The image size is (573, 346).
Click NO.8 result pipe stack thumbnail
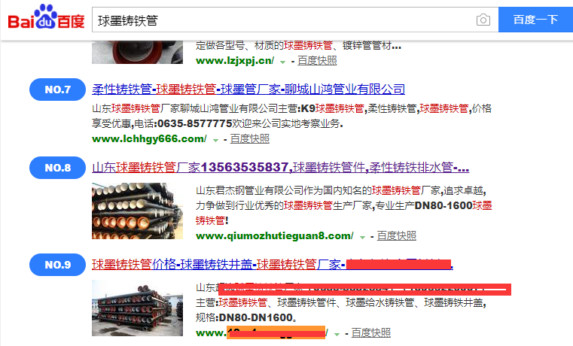pyautogui.click(x=137, y=211)
